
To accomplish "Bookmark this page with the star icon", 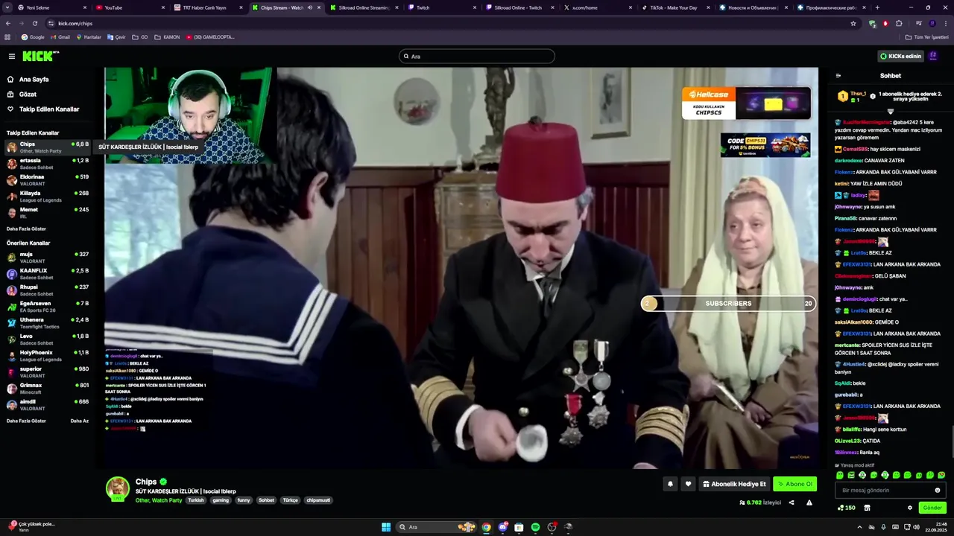I will coord(853,23).
